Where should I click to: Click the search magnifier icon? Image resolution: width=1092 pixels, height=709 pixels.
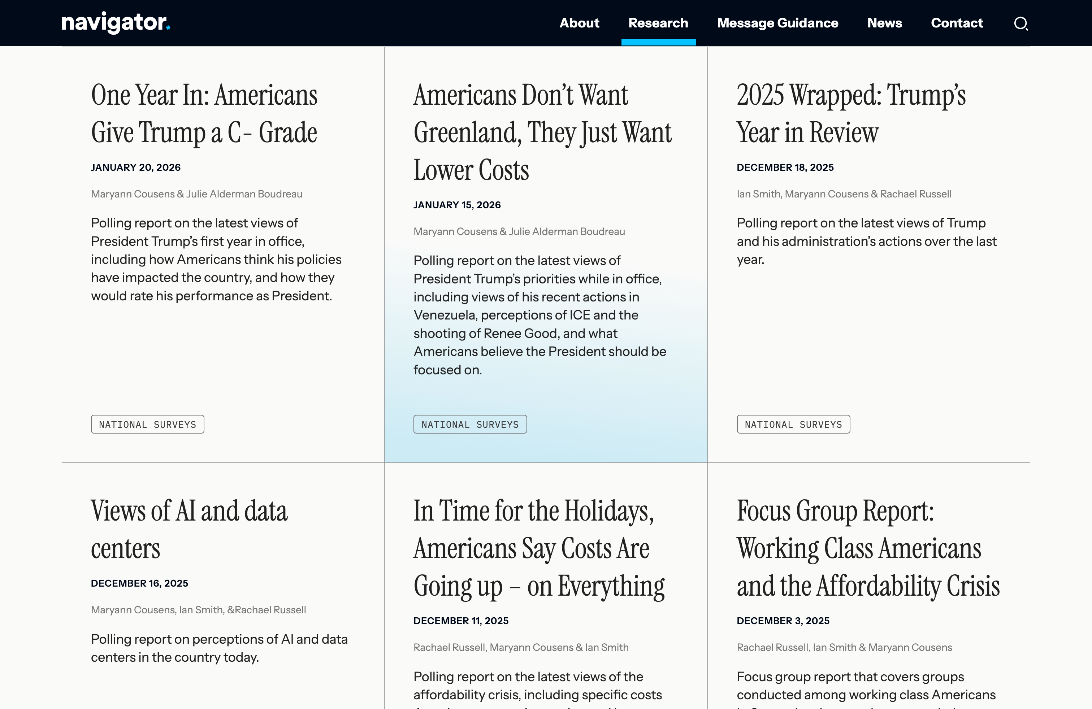click(1020, 23)
